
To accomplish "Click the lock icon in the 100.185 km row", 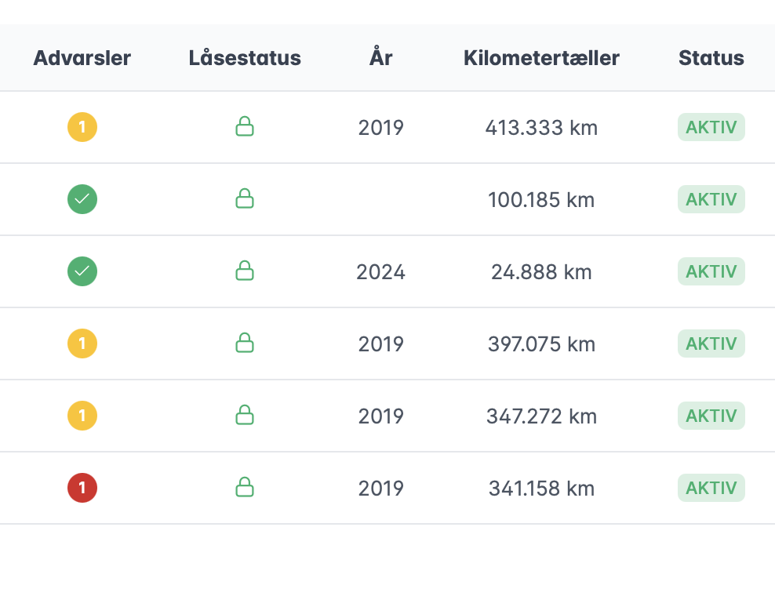I will [x=245, y=199].
